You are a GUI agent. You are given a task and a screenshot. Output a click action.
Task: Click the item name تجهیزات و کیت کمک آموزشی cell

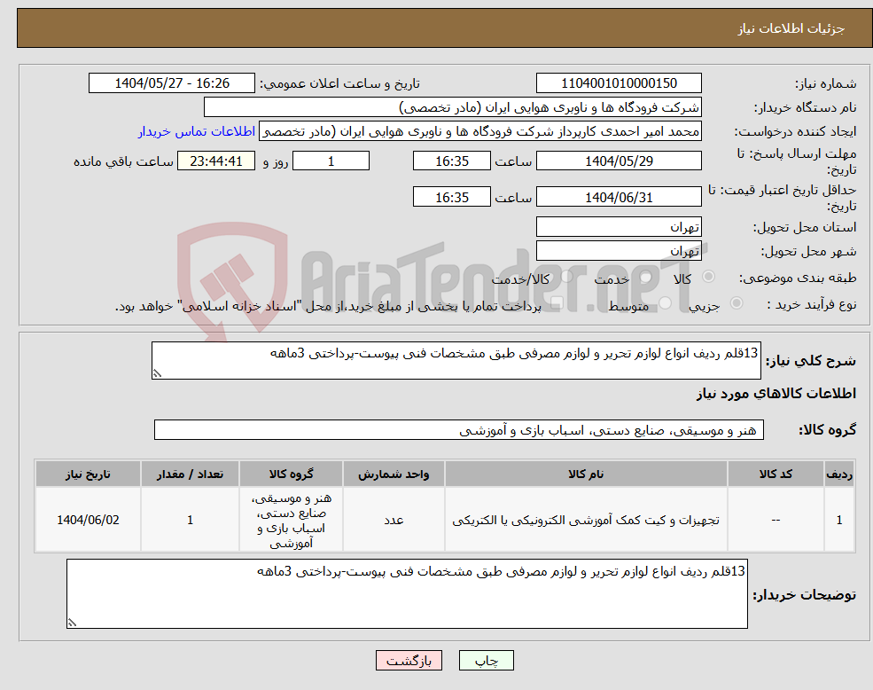pyautogui.click(x=586, y=520)
